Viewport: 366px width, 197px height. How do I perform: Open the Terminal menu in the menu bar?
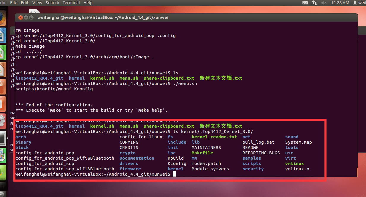[71, 3]
